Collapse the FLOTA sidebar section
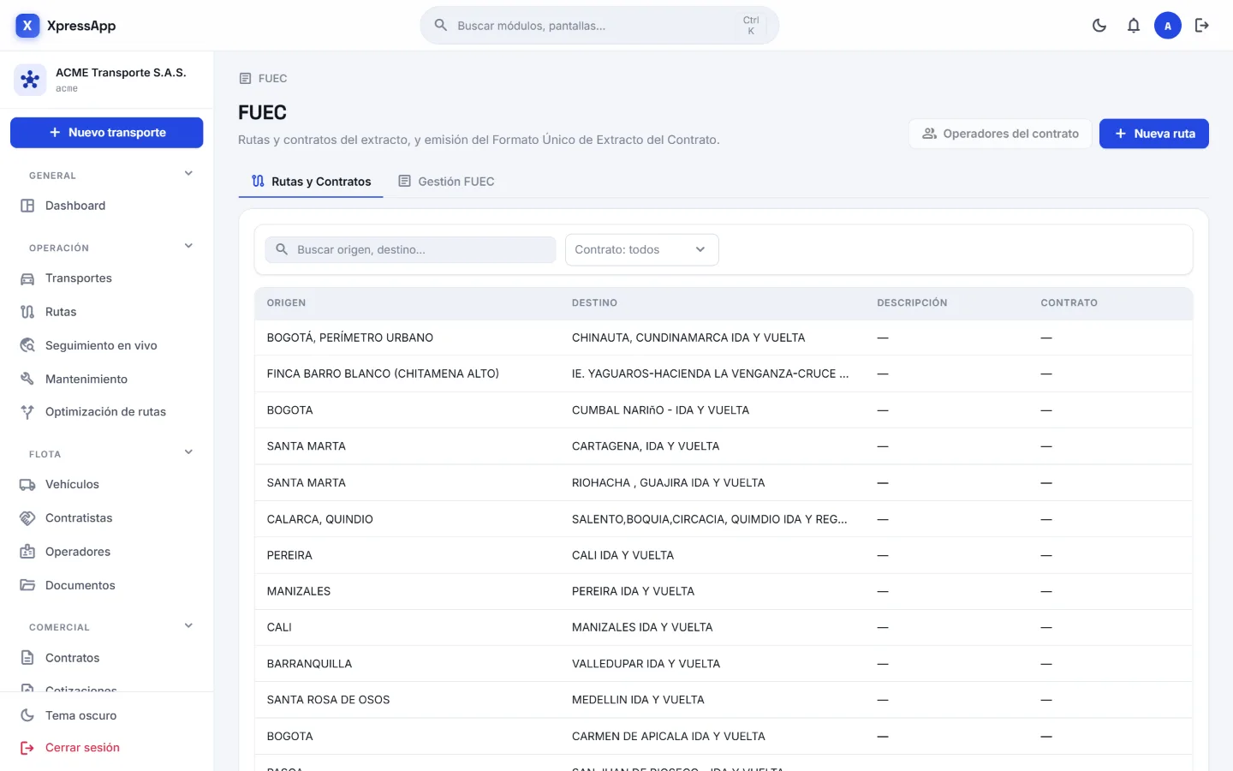The image size is (1233, 771). (188, 452)
